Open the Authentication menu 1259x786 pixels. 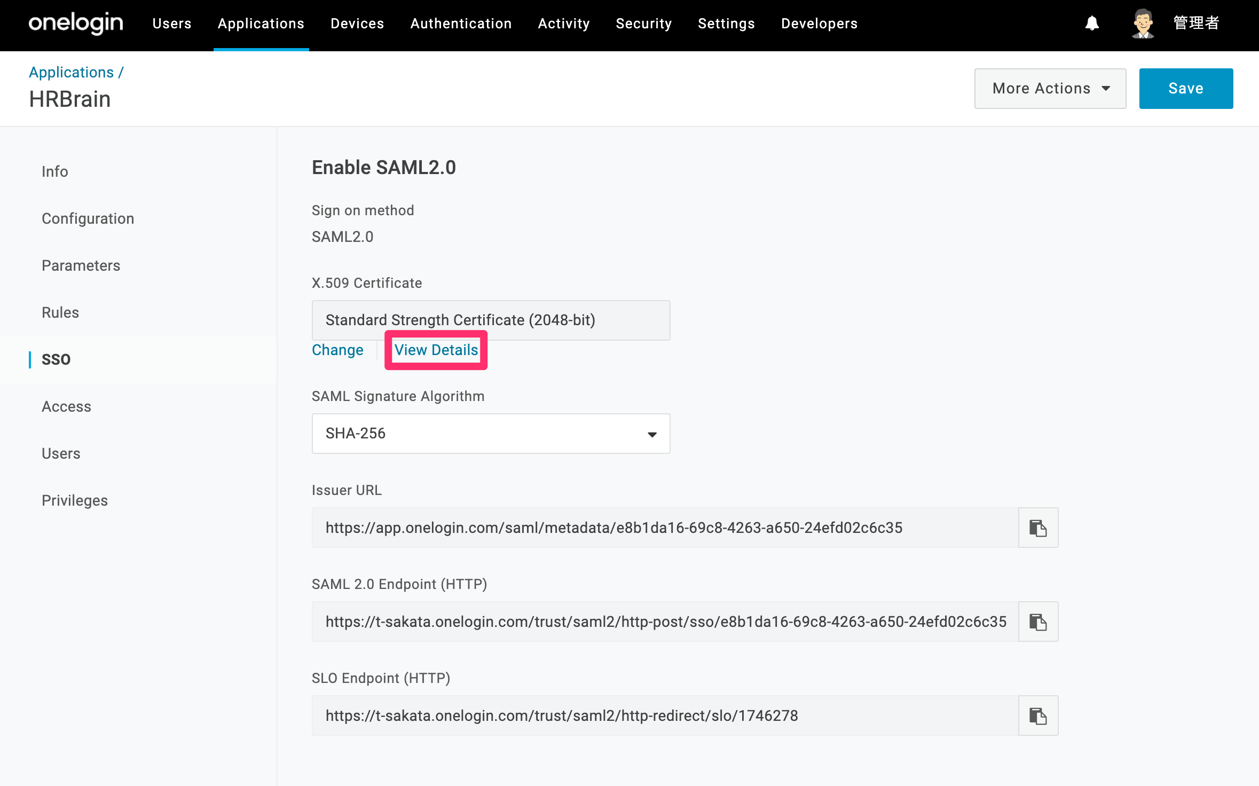[461, 23]
